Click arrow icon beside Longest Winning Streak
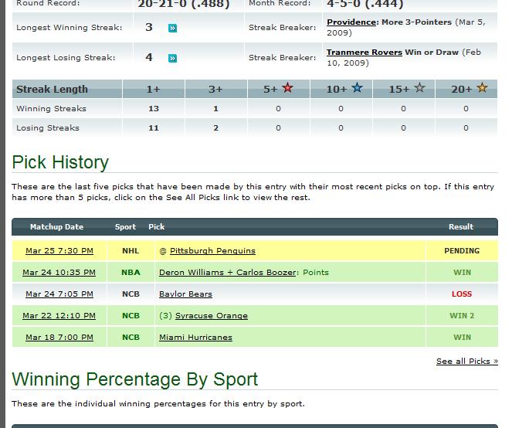The width and height of the screenshot is (512, 428). 173,28
